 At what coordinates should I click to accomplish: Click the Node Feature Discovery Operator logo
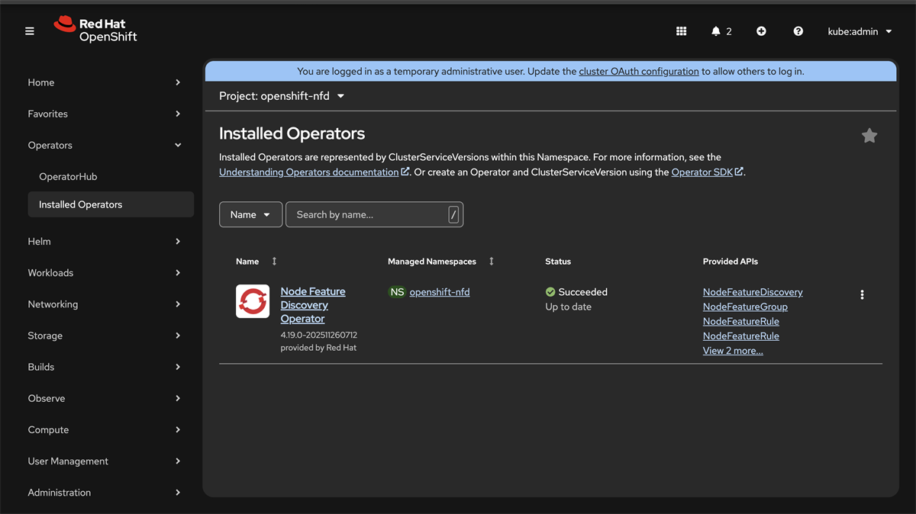tap(253, 301)
